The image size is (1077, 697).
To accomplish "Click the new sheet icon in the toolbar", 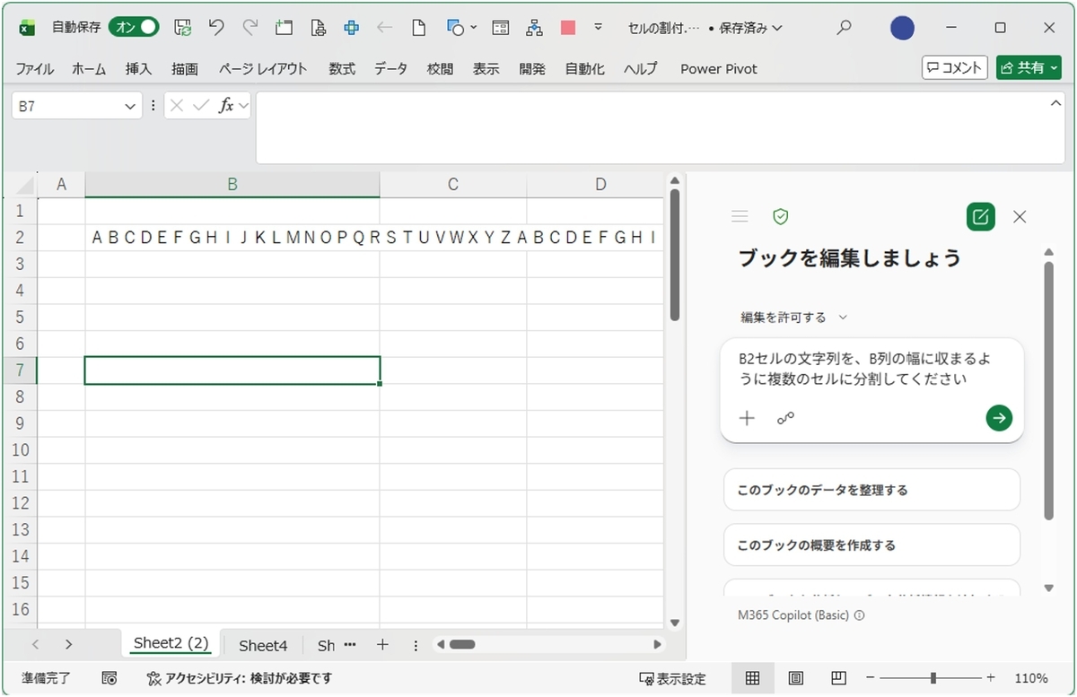I will tap(284, 28).
